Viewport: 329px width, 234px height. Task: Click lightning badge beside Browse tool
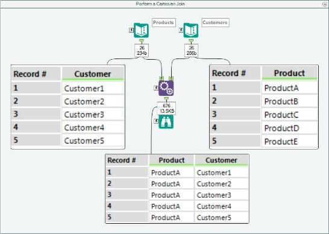pos(156,121)
